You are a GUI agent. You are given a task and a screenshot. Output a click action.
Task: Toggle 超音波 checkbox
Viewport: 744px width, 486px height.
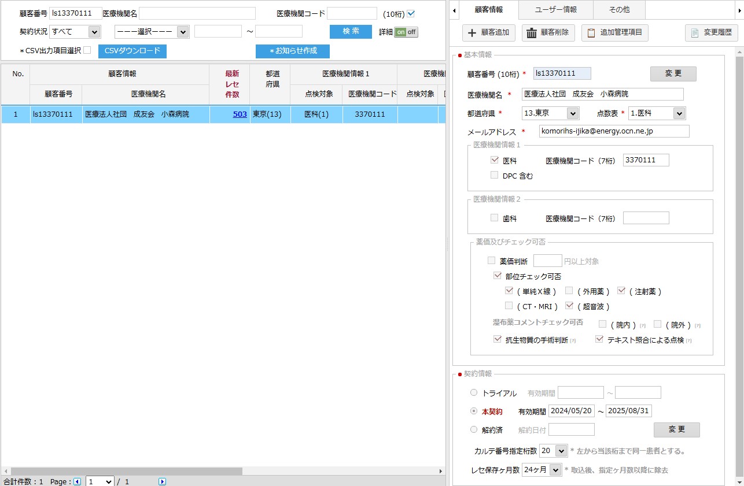coord(569,306)
